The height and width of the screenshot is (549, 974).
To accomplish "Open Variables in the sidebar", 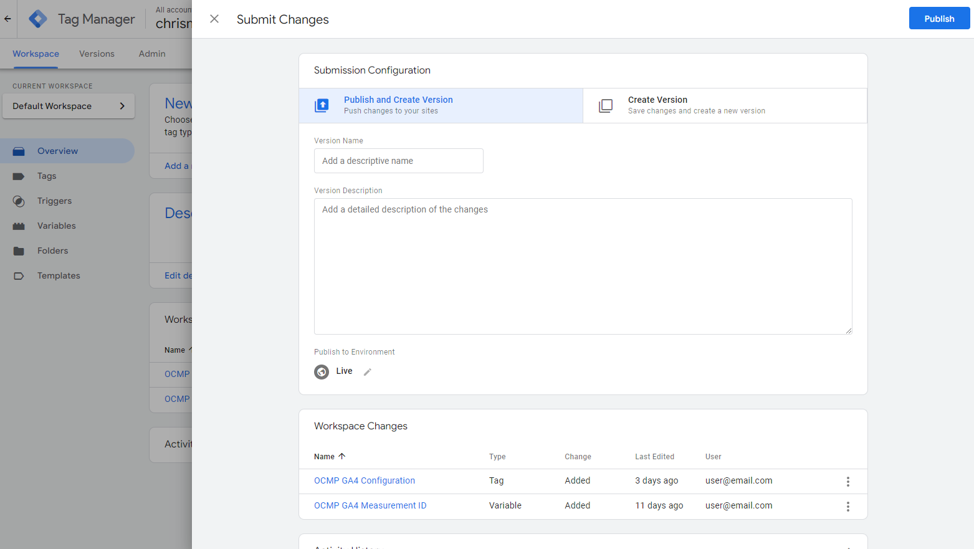I will tap(56, 226).
